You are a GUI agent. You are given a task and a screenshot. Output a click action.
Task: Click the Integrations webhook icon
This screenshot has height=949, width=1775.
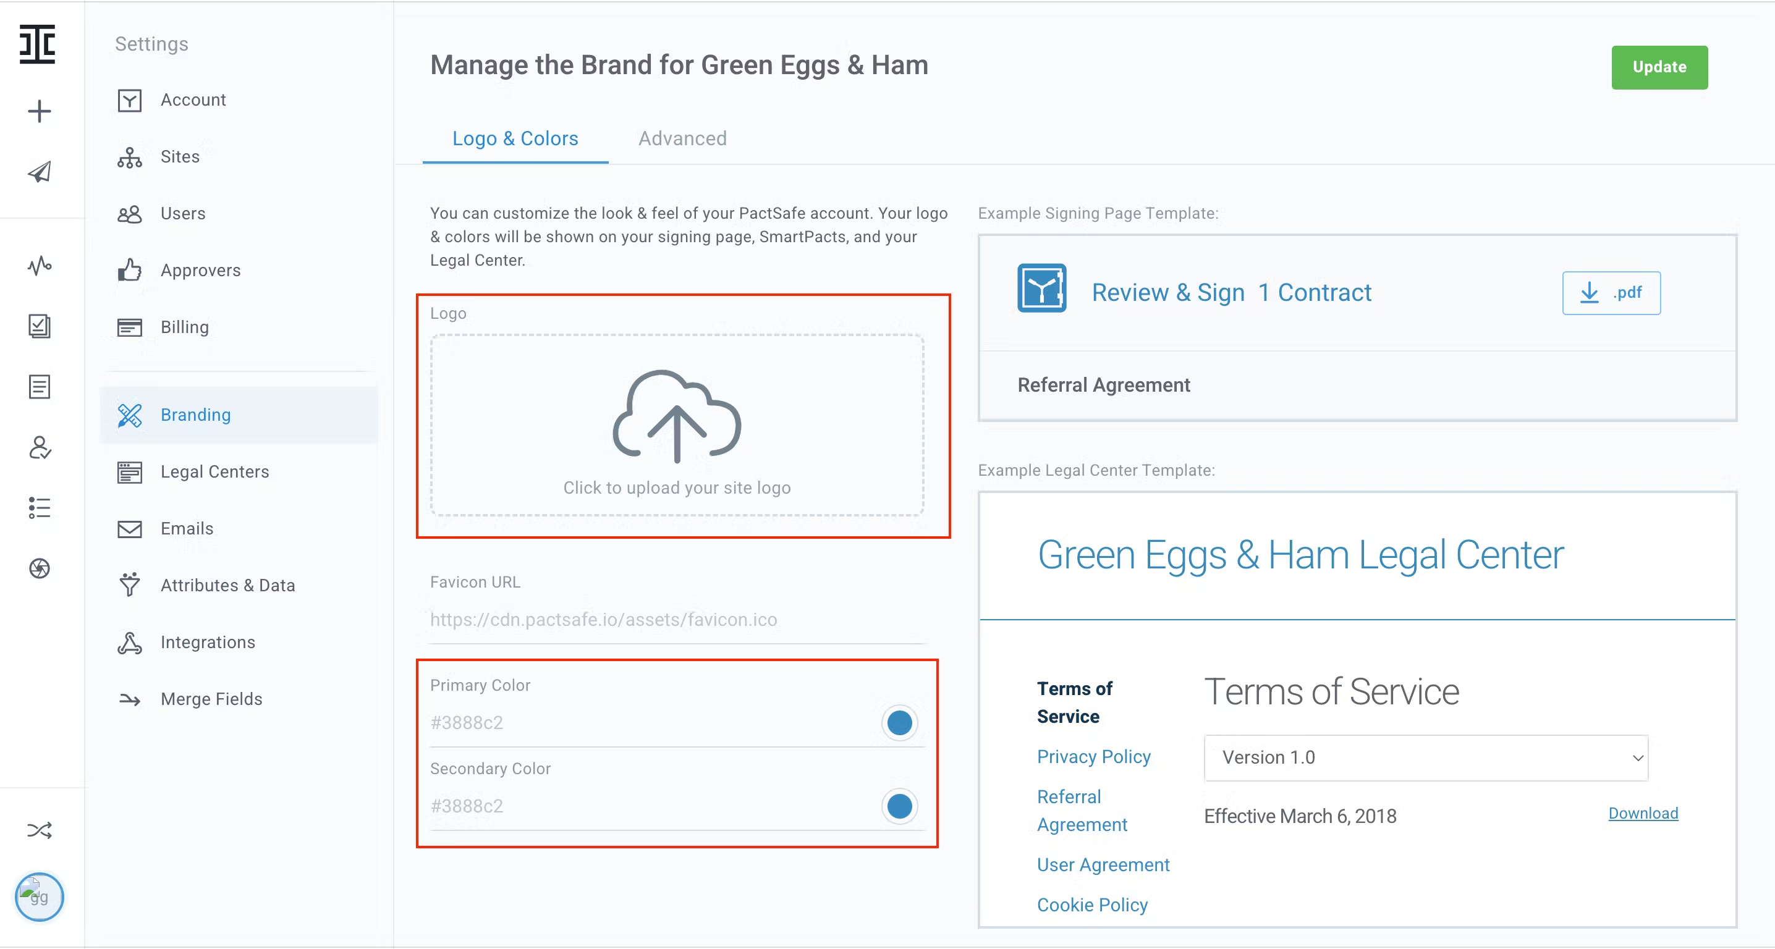click(x=130, y=643)
